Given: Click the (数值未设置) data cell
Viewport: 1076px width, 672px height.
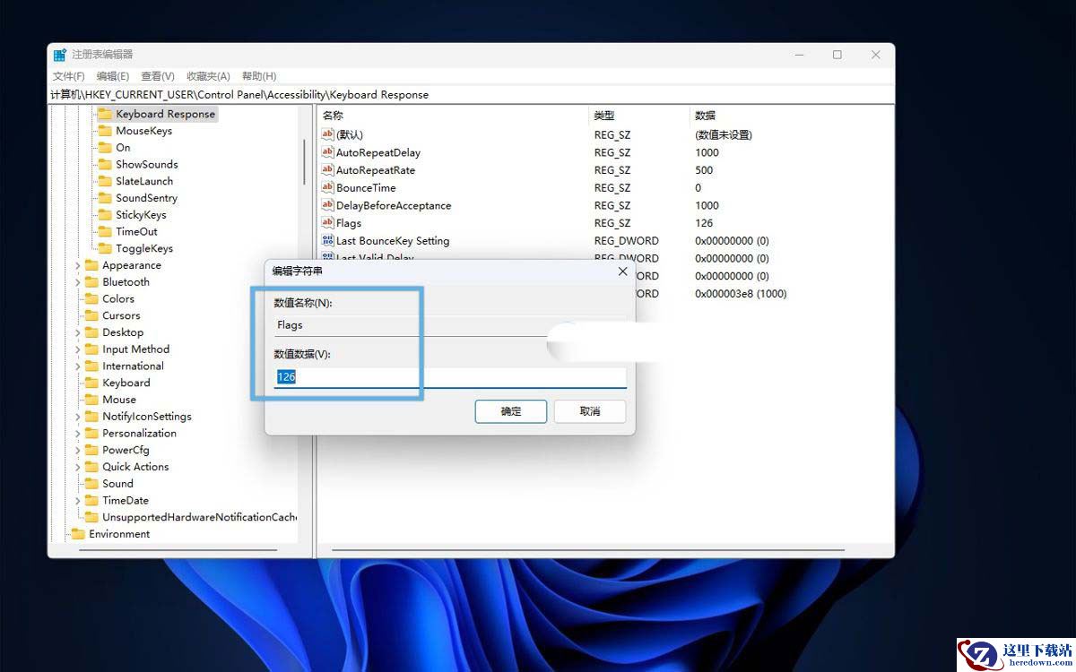Looking at the screenshot, I should [724, 134].
